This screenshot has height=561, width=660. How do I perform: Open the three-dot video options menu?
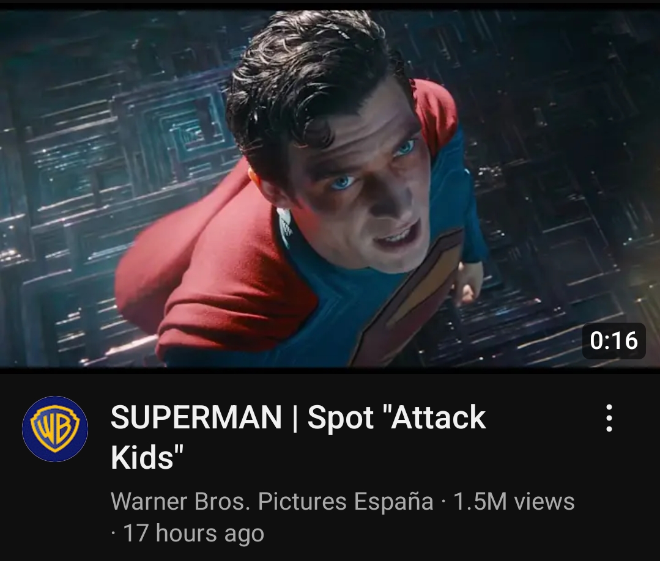609,418
